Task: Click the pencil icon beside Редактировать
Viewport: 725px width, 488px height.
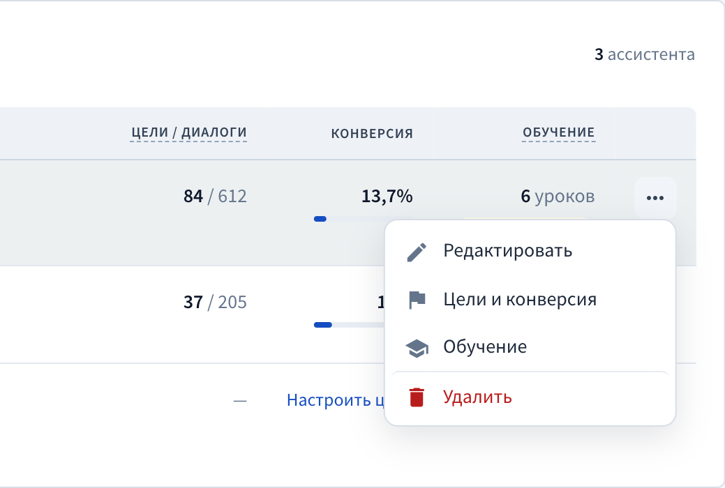Action: pyautogui.click(x=417, y=252)
